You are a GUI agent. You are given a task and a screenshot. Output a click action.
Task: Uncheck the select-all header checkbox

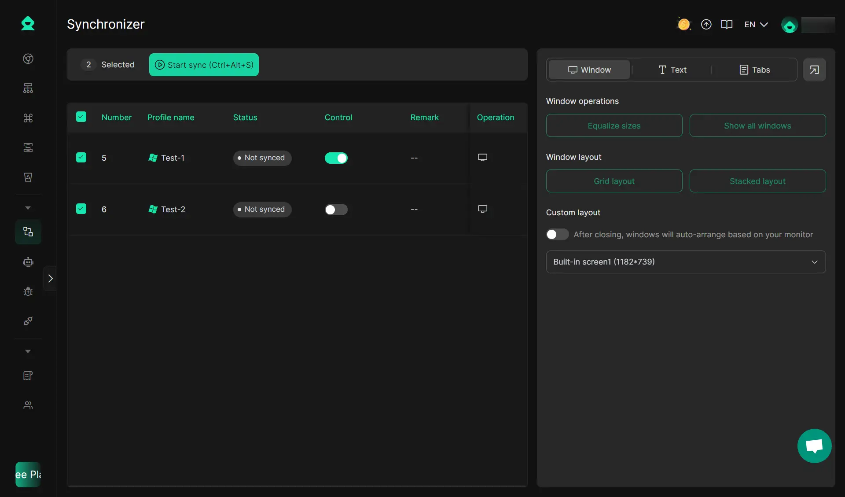[81, 117]
